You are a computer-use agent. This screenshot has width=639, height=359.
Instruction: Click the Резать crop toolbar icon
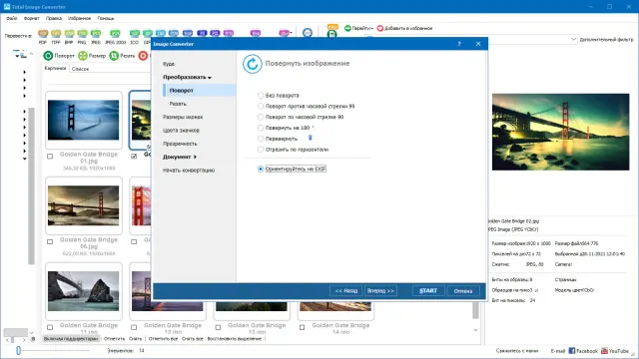[114, 56]
